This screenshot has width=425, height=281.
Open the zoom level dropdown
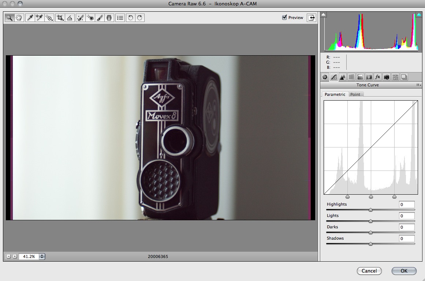(42, 256)
